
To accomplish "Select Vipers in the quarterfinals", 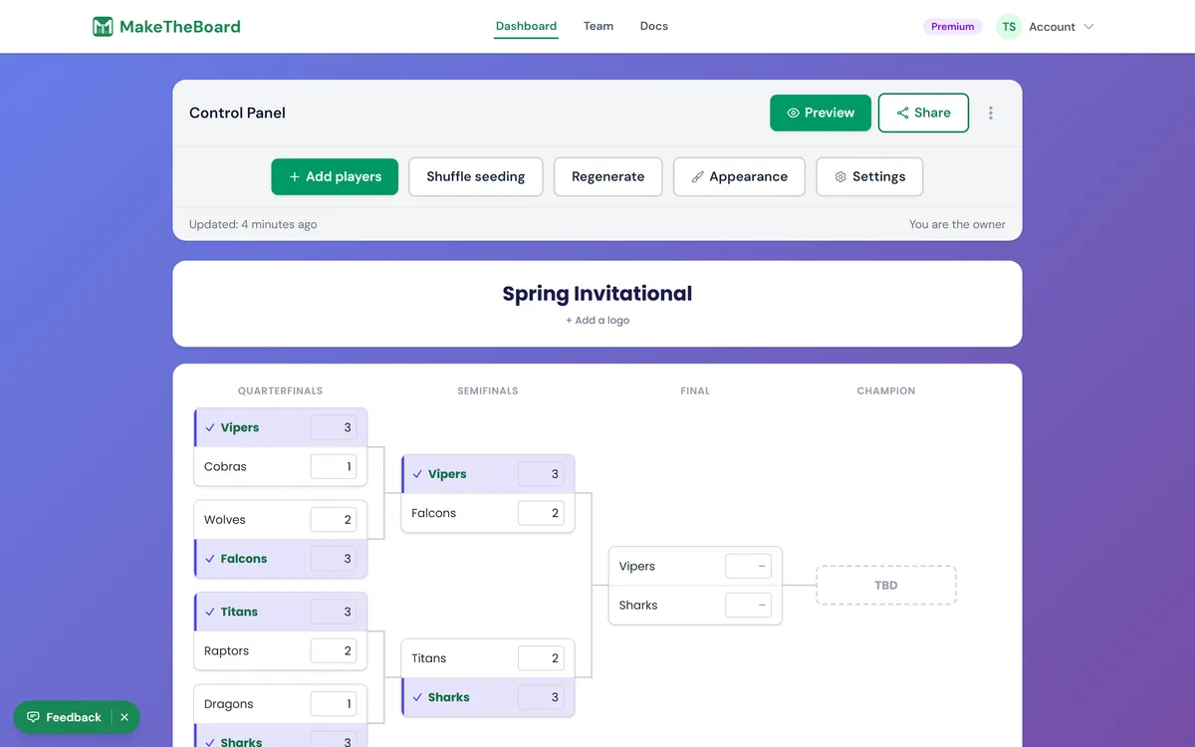I will tap(281, 427).
